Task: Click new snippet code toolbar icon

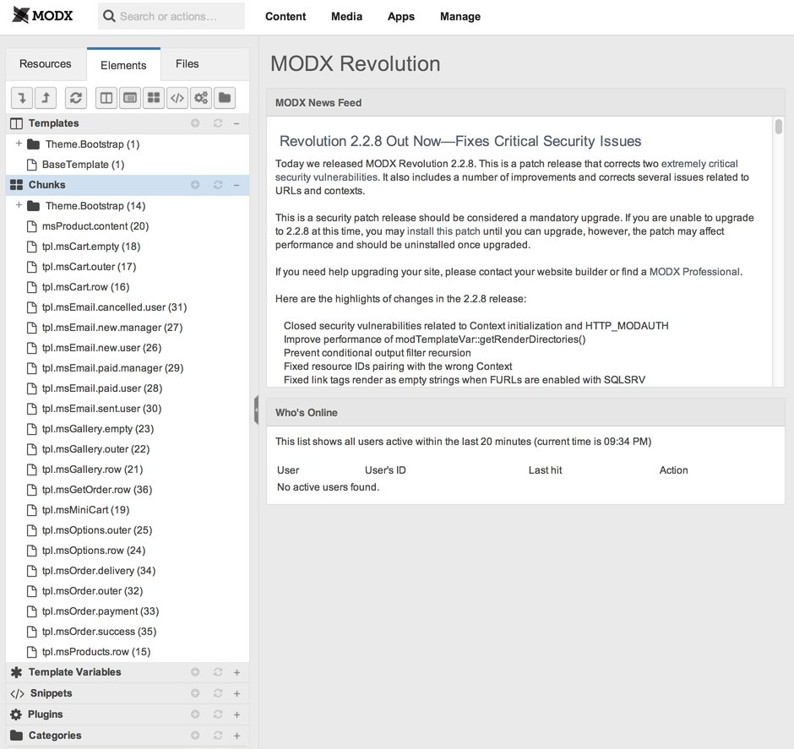Action: pyautogui.click(x=177, y=98)
